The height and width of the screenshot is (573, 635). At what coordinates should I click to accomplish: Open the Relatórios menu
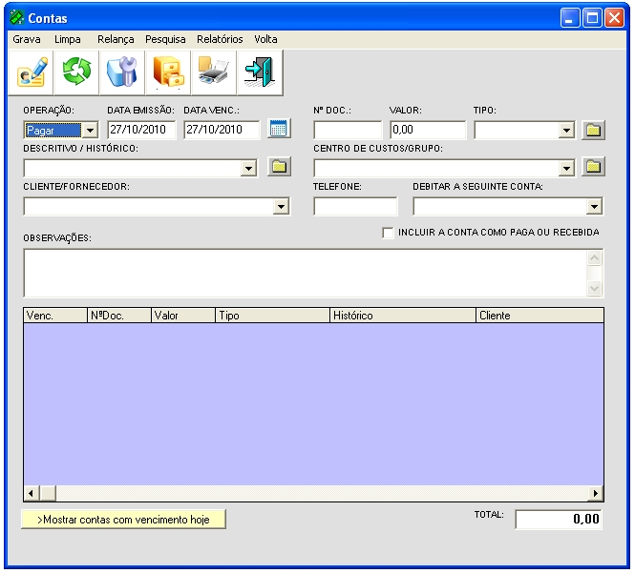[220, 40]
